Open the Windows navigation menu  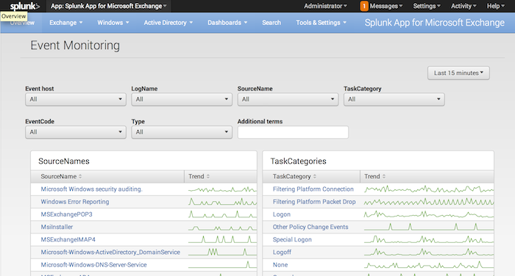coord(113,23)
